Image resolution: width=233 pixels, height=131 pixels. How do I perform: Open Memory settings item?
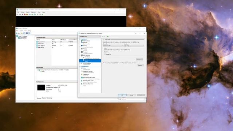click(x=85, y=49)
